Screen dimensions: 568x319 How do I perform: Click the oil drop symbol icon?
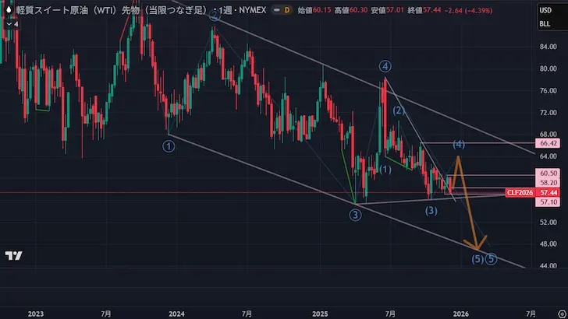click(x=9, y=10)
